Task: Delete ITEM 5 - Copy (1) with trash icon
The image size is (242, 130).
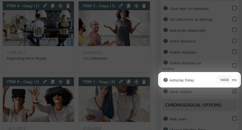Action: click(x=144, y=6)
